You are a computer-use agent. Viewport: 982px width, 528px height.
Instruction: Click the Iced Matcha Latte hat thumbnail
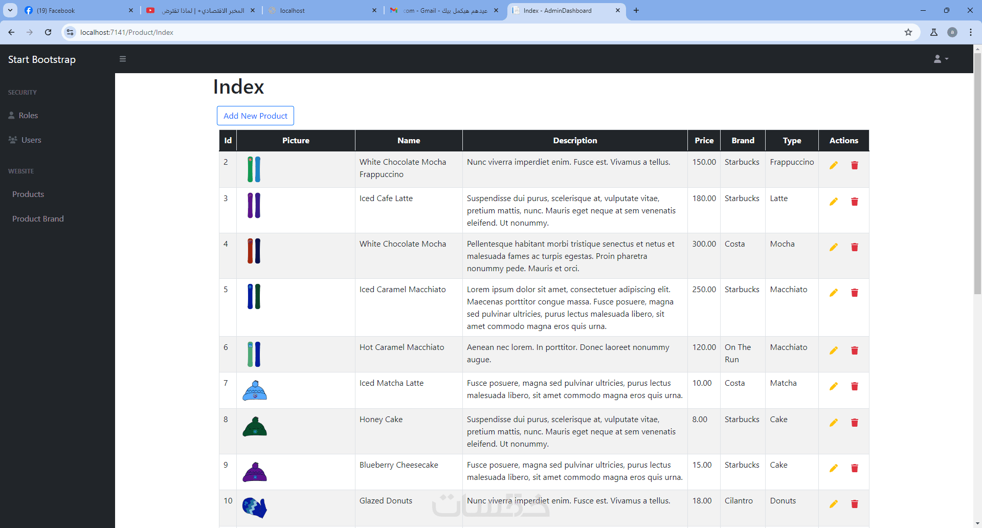coord(255,390)
